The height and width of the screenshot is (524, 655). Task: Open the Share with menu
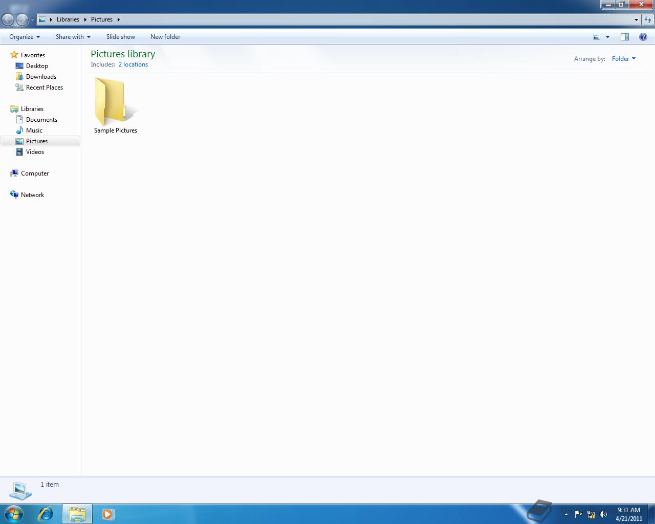coord(73,37)
